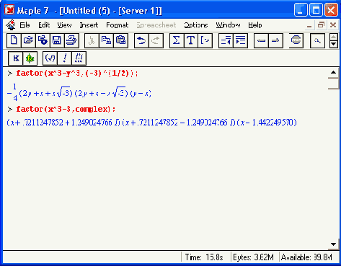The image size is (341, 266).
Task: Open the Format menu
Action: click(118, 25)
